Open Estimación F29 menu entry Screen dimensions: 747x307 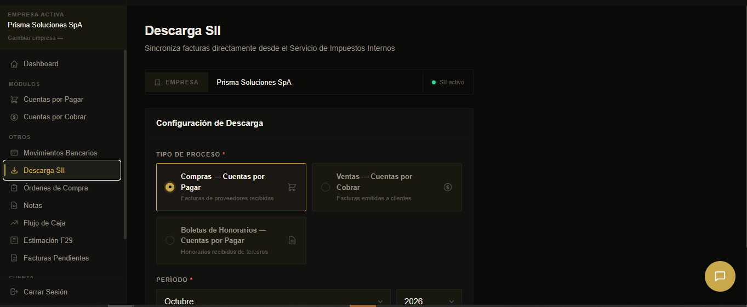click(62, 240)
